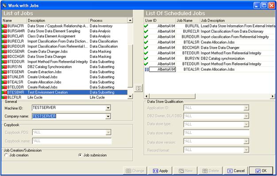Viewport: 277px width, 176px height.
Task: Open the Application ID dropdown
Action: (246, 108)
